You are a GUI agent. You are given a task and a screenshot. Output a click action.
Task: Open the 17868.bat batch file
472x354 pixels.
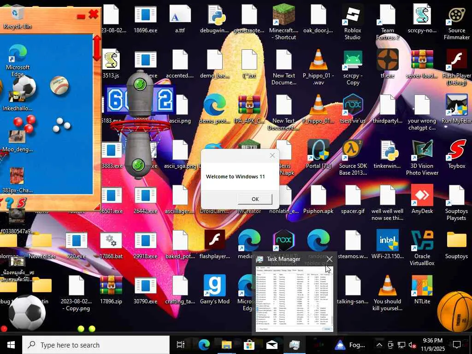pyautogui.click(x=111, y=245)
